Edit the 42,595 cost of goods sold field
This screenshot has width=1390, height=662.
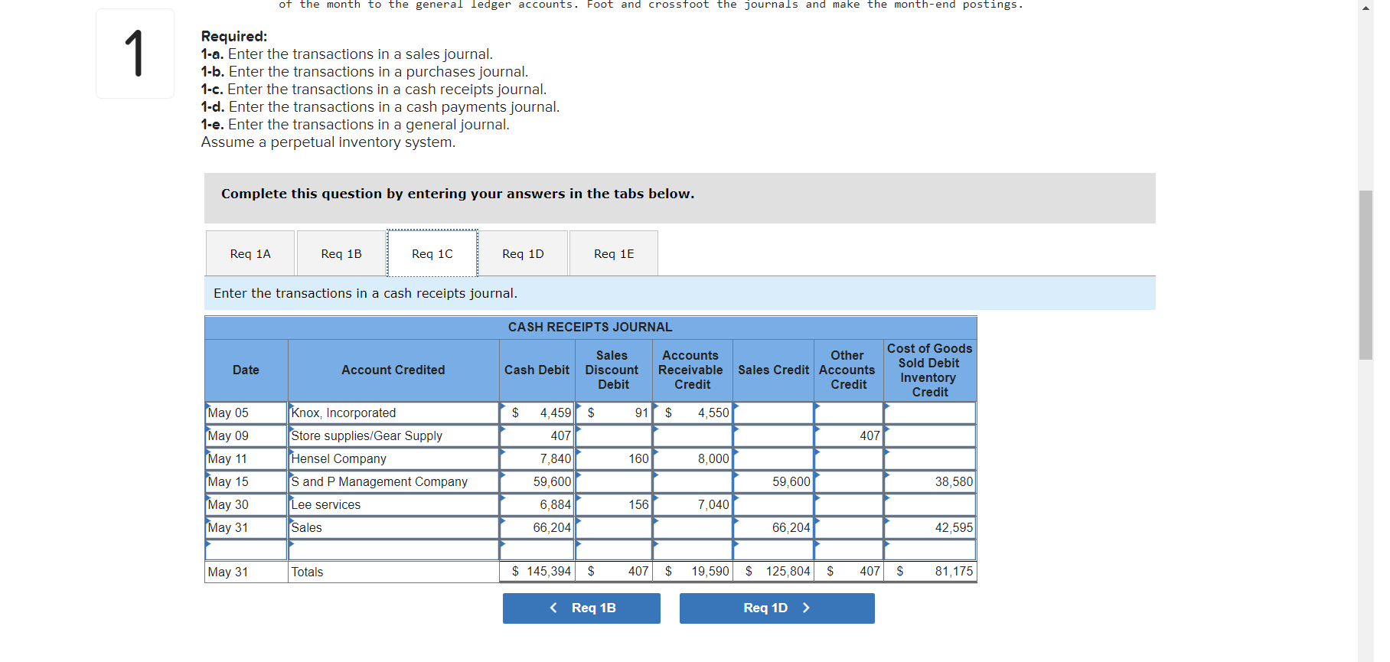click(930, 527)
